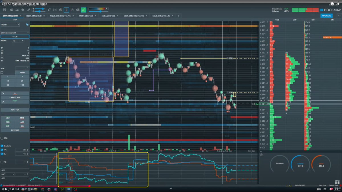Open the Round TO dropdown

point(18,41)
